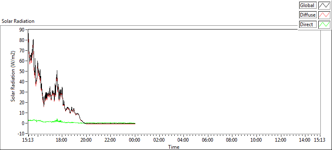Click the -10 value on y-axis

point(22,133)
